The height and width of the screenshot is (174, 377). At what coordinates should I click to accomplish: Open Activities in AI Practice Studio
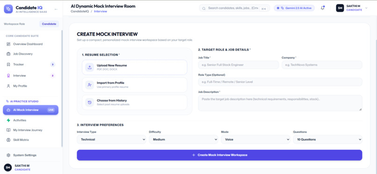31,120
